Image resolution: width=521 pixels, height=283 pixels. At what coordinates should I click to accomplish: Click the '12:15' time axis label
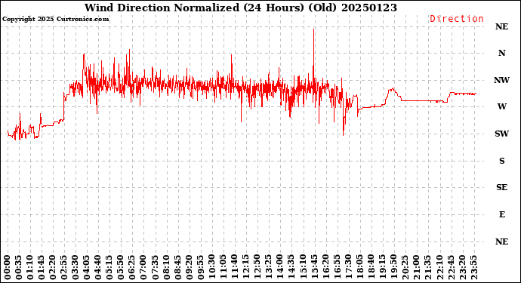point(246,267)
